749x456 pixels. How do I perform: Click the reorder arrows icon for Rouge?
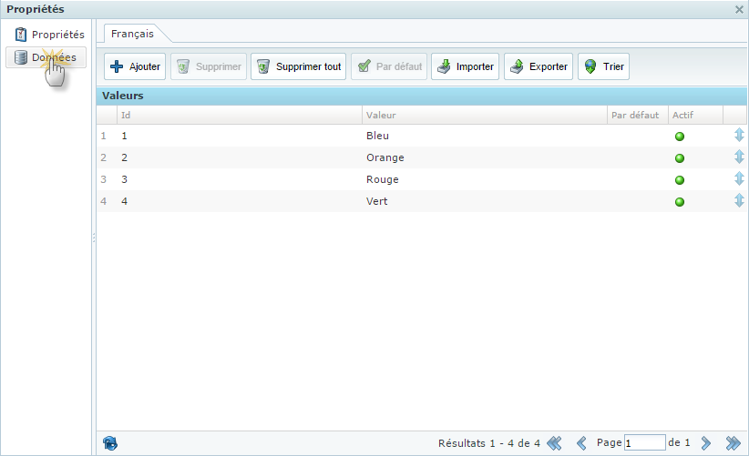point(739,179)
